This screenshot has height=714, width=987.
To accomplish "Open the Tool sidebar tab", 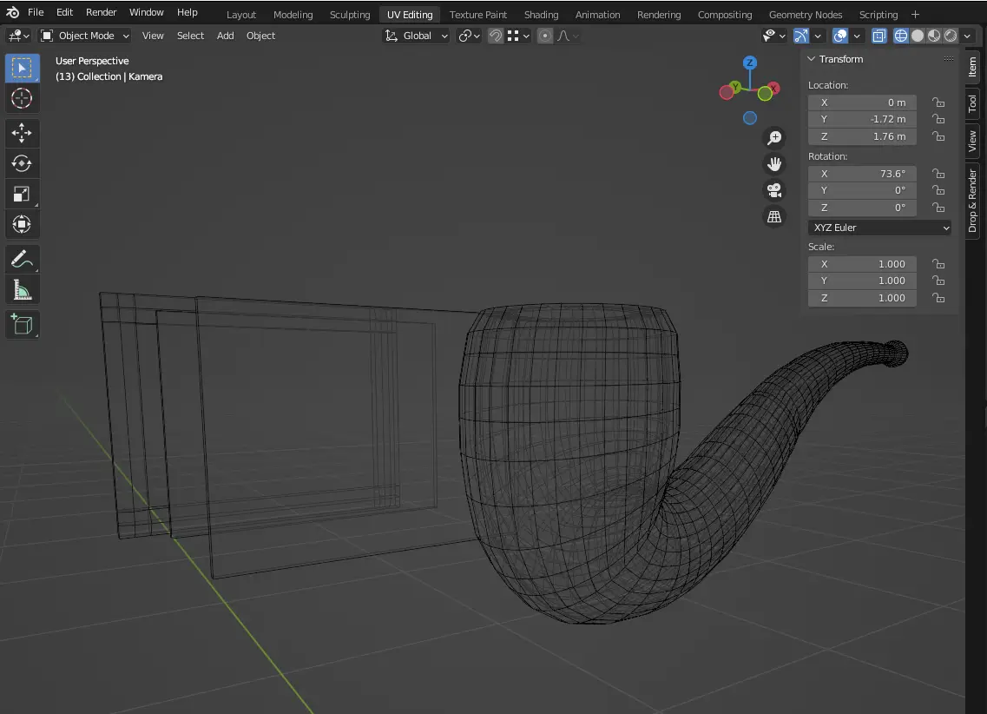I will (972, 104).
